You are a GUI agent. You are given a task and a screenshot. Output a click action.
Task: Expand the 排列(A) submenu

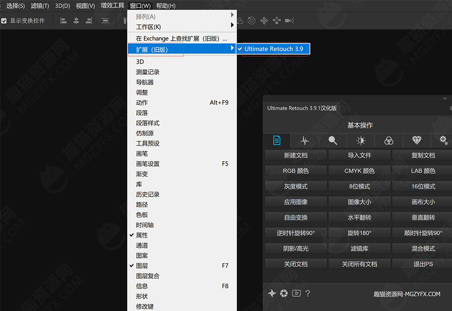(182, 17)
